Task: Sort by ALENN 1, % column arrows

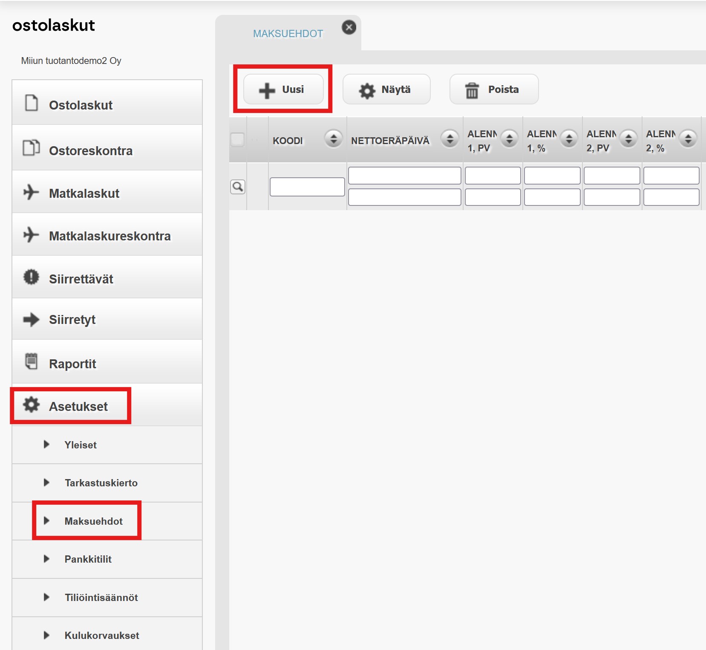Action: pos(569,138)
